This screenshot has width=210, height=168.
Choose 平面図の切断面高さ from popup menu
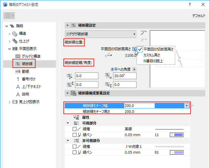point(156,49)
